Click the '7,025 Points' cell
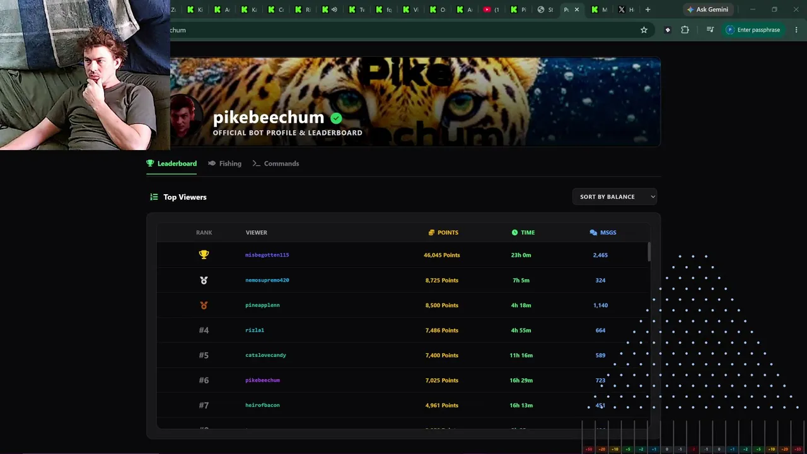807x454 pixels. click(x=442, y=380)
